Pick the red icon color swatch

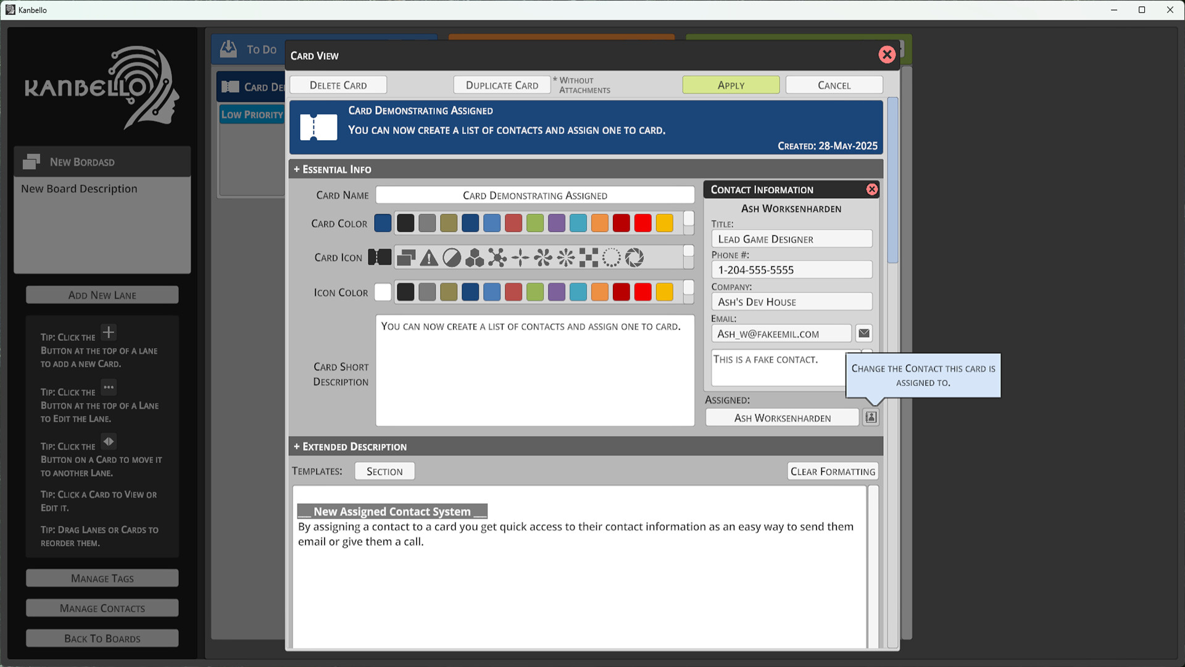pyautogui.click(x=643, y=292)
